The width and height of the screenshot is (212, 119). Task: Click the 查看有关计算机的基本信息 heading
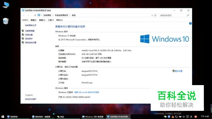click(70, 26)
